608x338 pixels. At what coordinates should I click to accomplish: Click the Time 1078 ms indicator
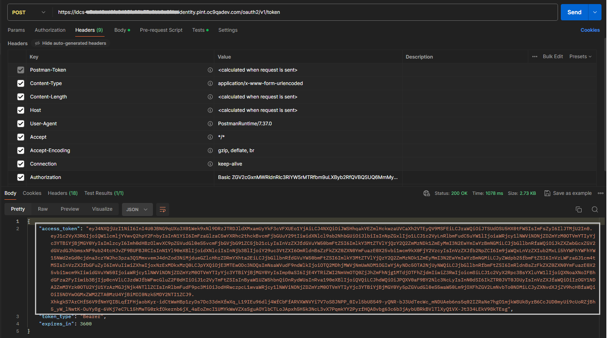tap(488, 193)
